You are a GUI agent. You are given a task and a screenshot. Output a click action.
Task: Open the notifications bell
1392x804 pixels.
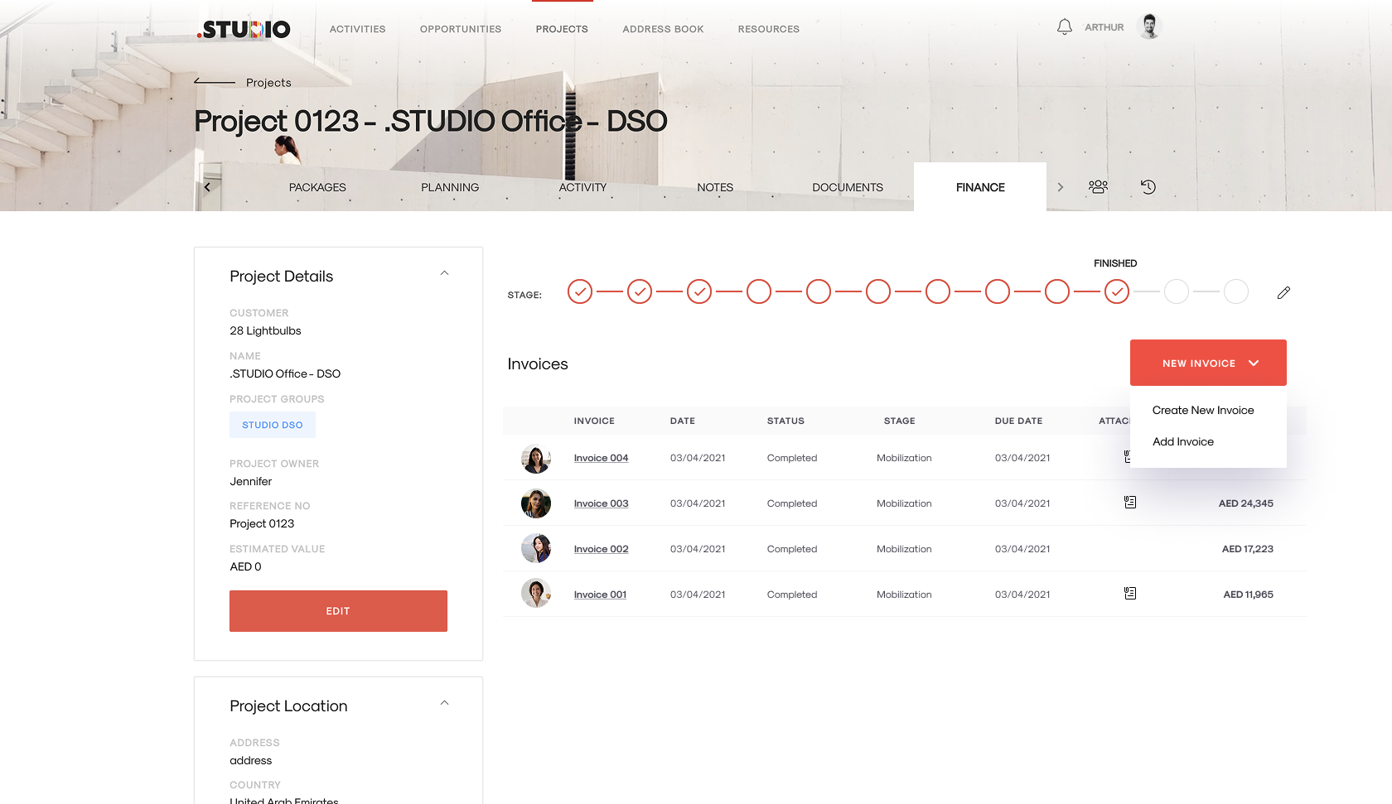tap(1064, 26)
